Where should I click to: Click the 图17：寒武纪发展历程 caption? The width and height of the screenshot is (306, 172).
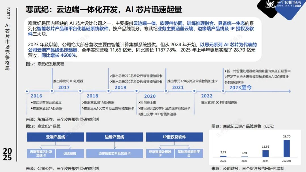[x=45, y=64]
